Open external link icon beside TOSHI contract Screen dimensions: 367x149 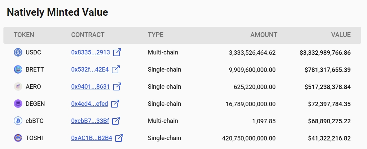click(x=119, y=138)
